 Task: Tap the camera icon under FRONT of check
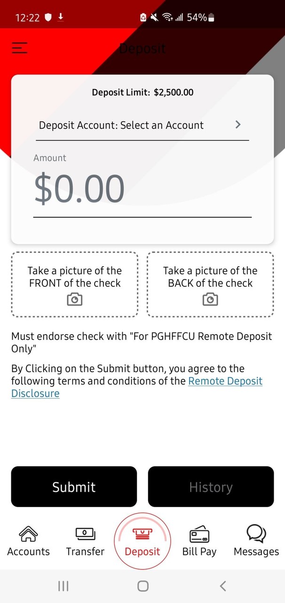pyautogui.click(x=74, y=299)
